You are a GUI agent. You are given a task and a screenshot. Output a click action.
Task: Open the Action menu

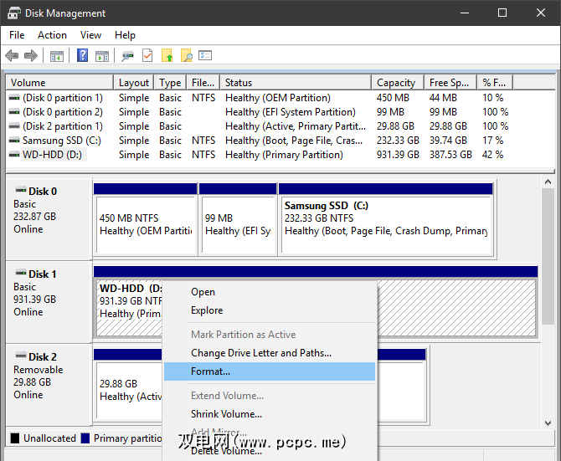pyautogui.click(x=52, y=35)
